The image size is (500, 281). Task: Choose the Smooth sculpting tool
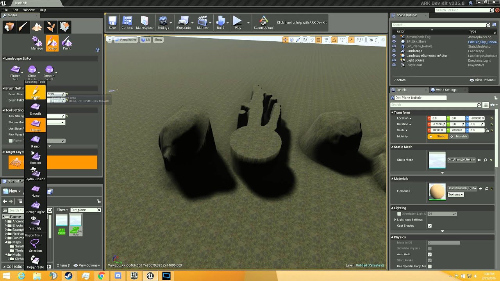35,109
